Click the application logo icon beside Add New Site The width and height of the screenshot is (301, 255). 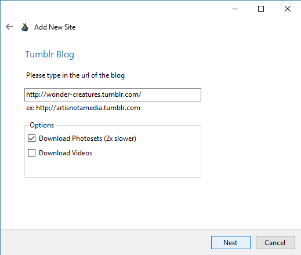point(25,27)
